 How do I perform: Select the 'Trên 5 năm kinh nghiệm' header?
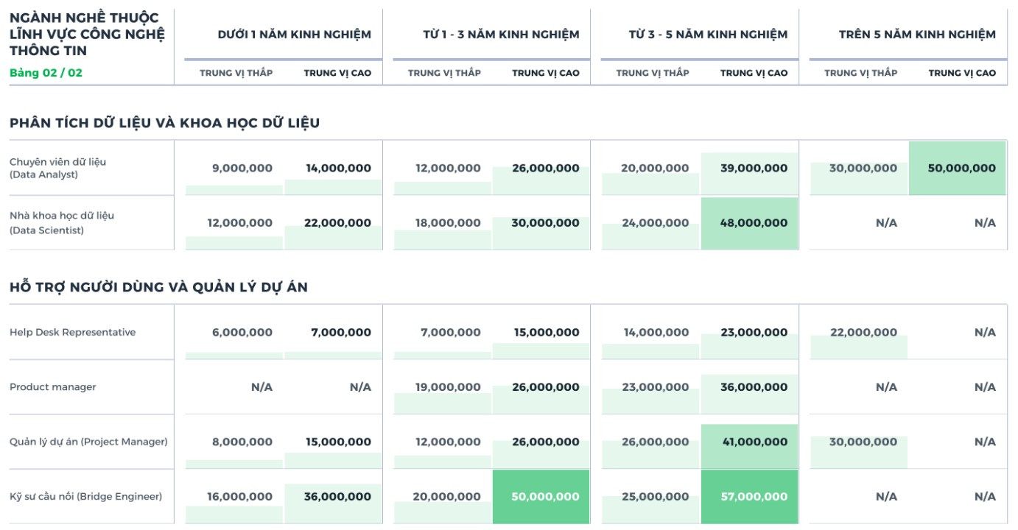point(917,35)
